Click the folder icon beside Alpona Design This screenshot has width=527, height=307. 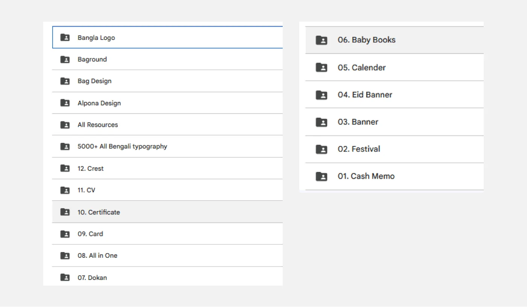[65, 103]
